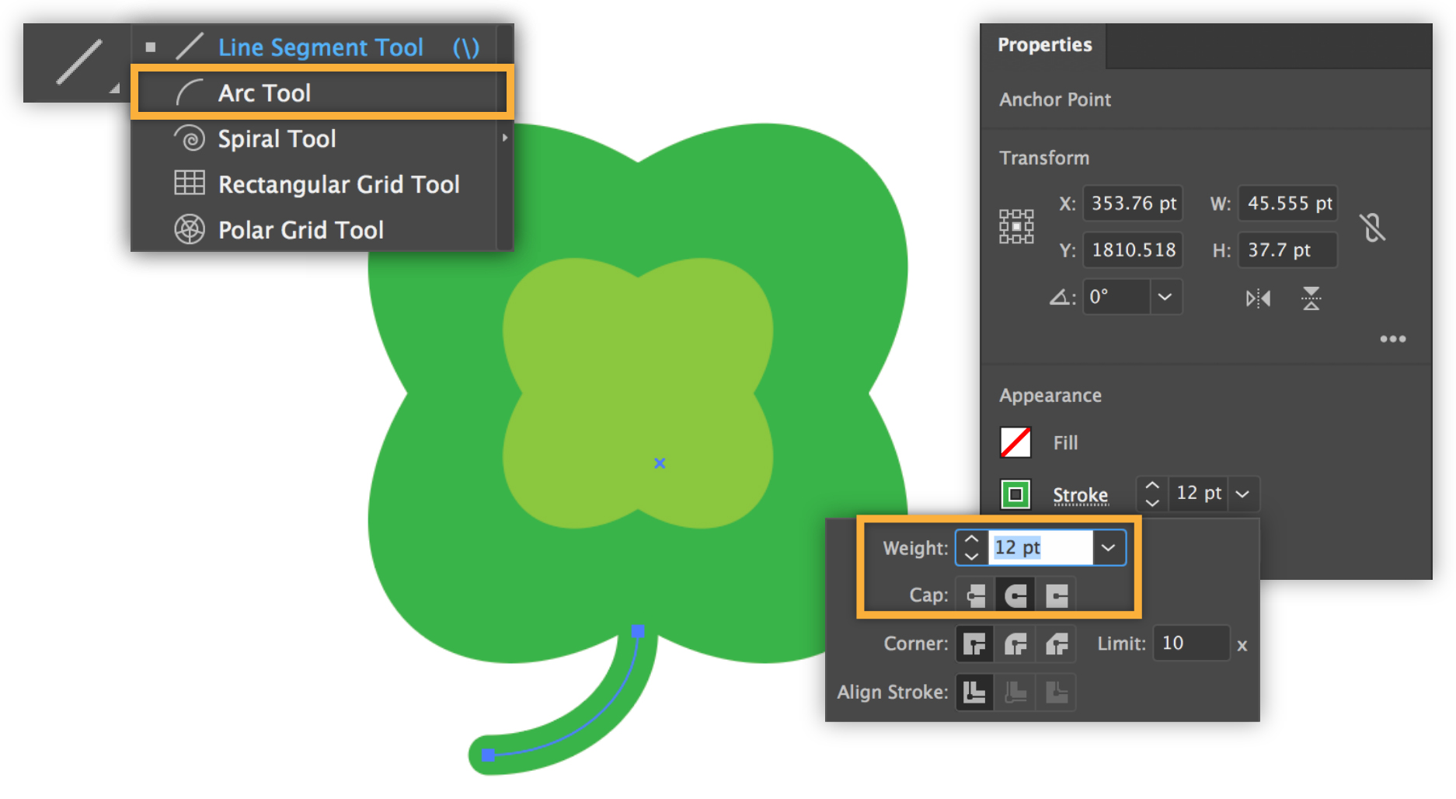The height and width of the screenshot is (799, 1456).
Task: Open the stroke Weight dropdown
Action: point(1109,546)
